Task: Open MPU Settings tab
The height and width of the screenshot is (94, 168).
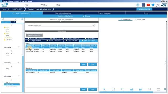Action: coord(90,39)
